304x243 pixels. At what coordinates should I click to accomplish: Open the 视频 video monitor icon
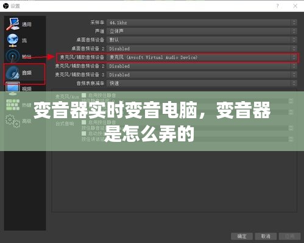tap(13, 88)
